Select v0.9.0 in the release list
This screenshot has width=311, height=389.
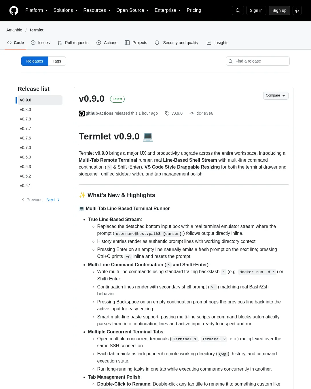pos(40,100)
